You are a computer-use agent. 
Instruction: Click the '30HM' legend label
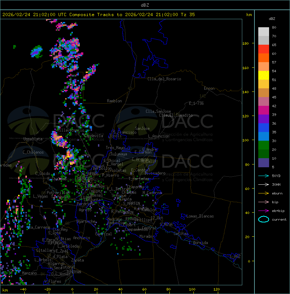(276, 184)
